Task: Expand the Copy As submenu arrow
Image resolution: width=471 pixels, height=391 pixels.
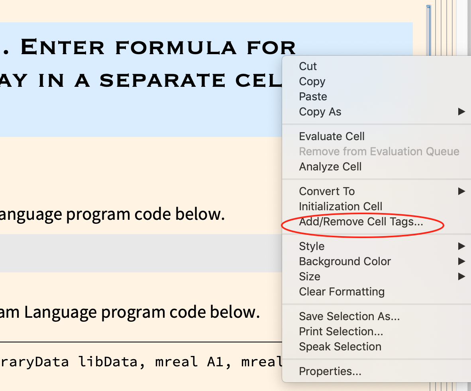Action: 461,111
